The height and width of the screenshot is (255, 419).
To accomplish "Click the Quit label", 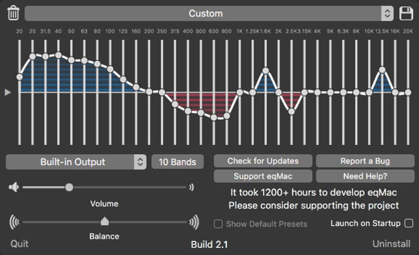I will pyautogui.click(x=19, y=244).
